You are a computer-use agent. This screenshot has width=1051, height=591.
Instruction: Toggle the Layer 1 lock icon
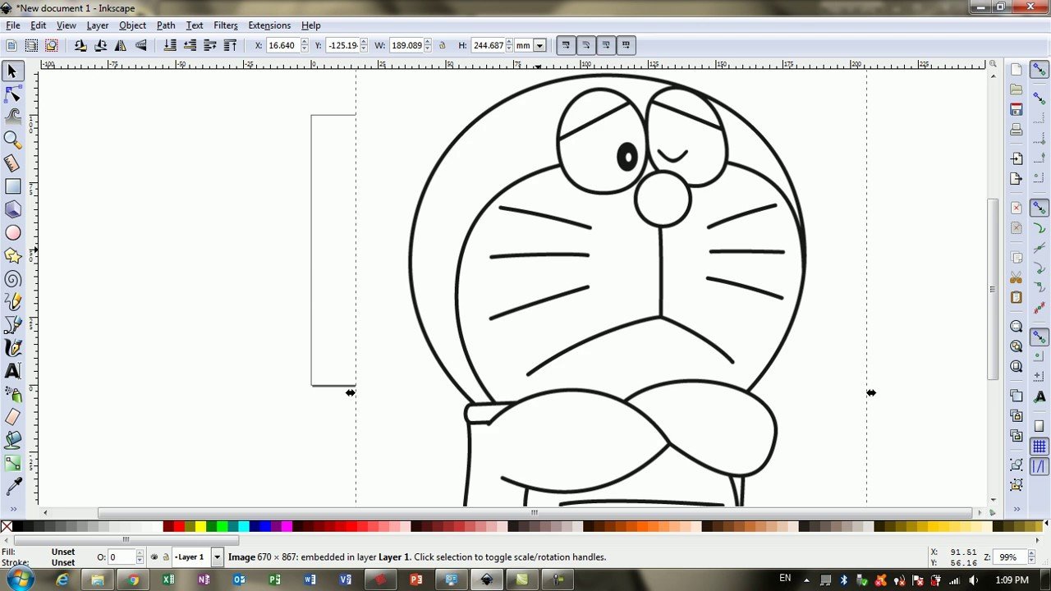pos(165,557)
